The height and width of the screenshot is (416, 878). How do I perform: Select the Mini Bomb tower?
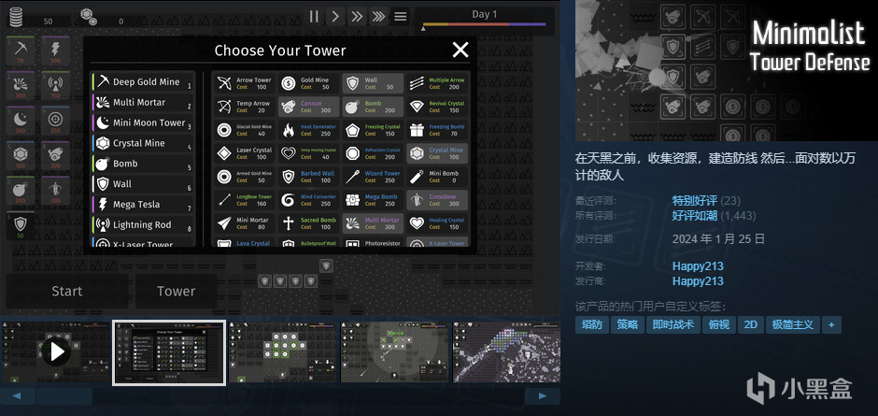point(437,177)
